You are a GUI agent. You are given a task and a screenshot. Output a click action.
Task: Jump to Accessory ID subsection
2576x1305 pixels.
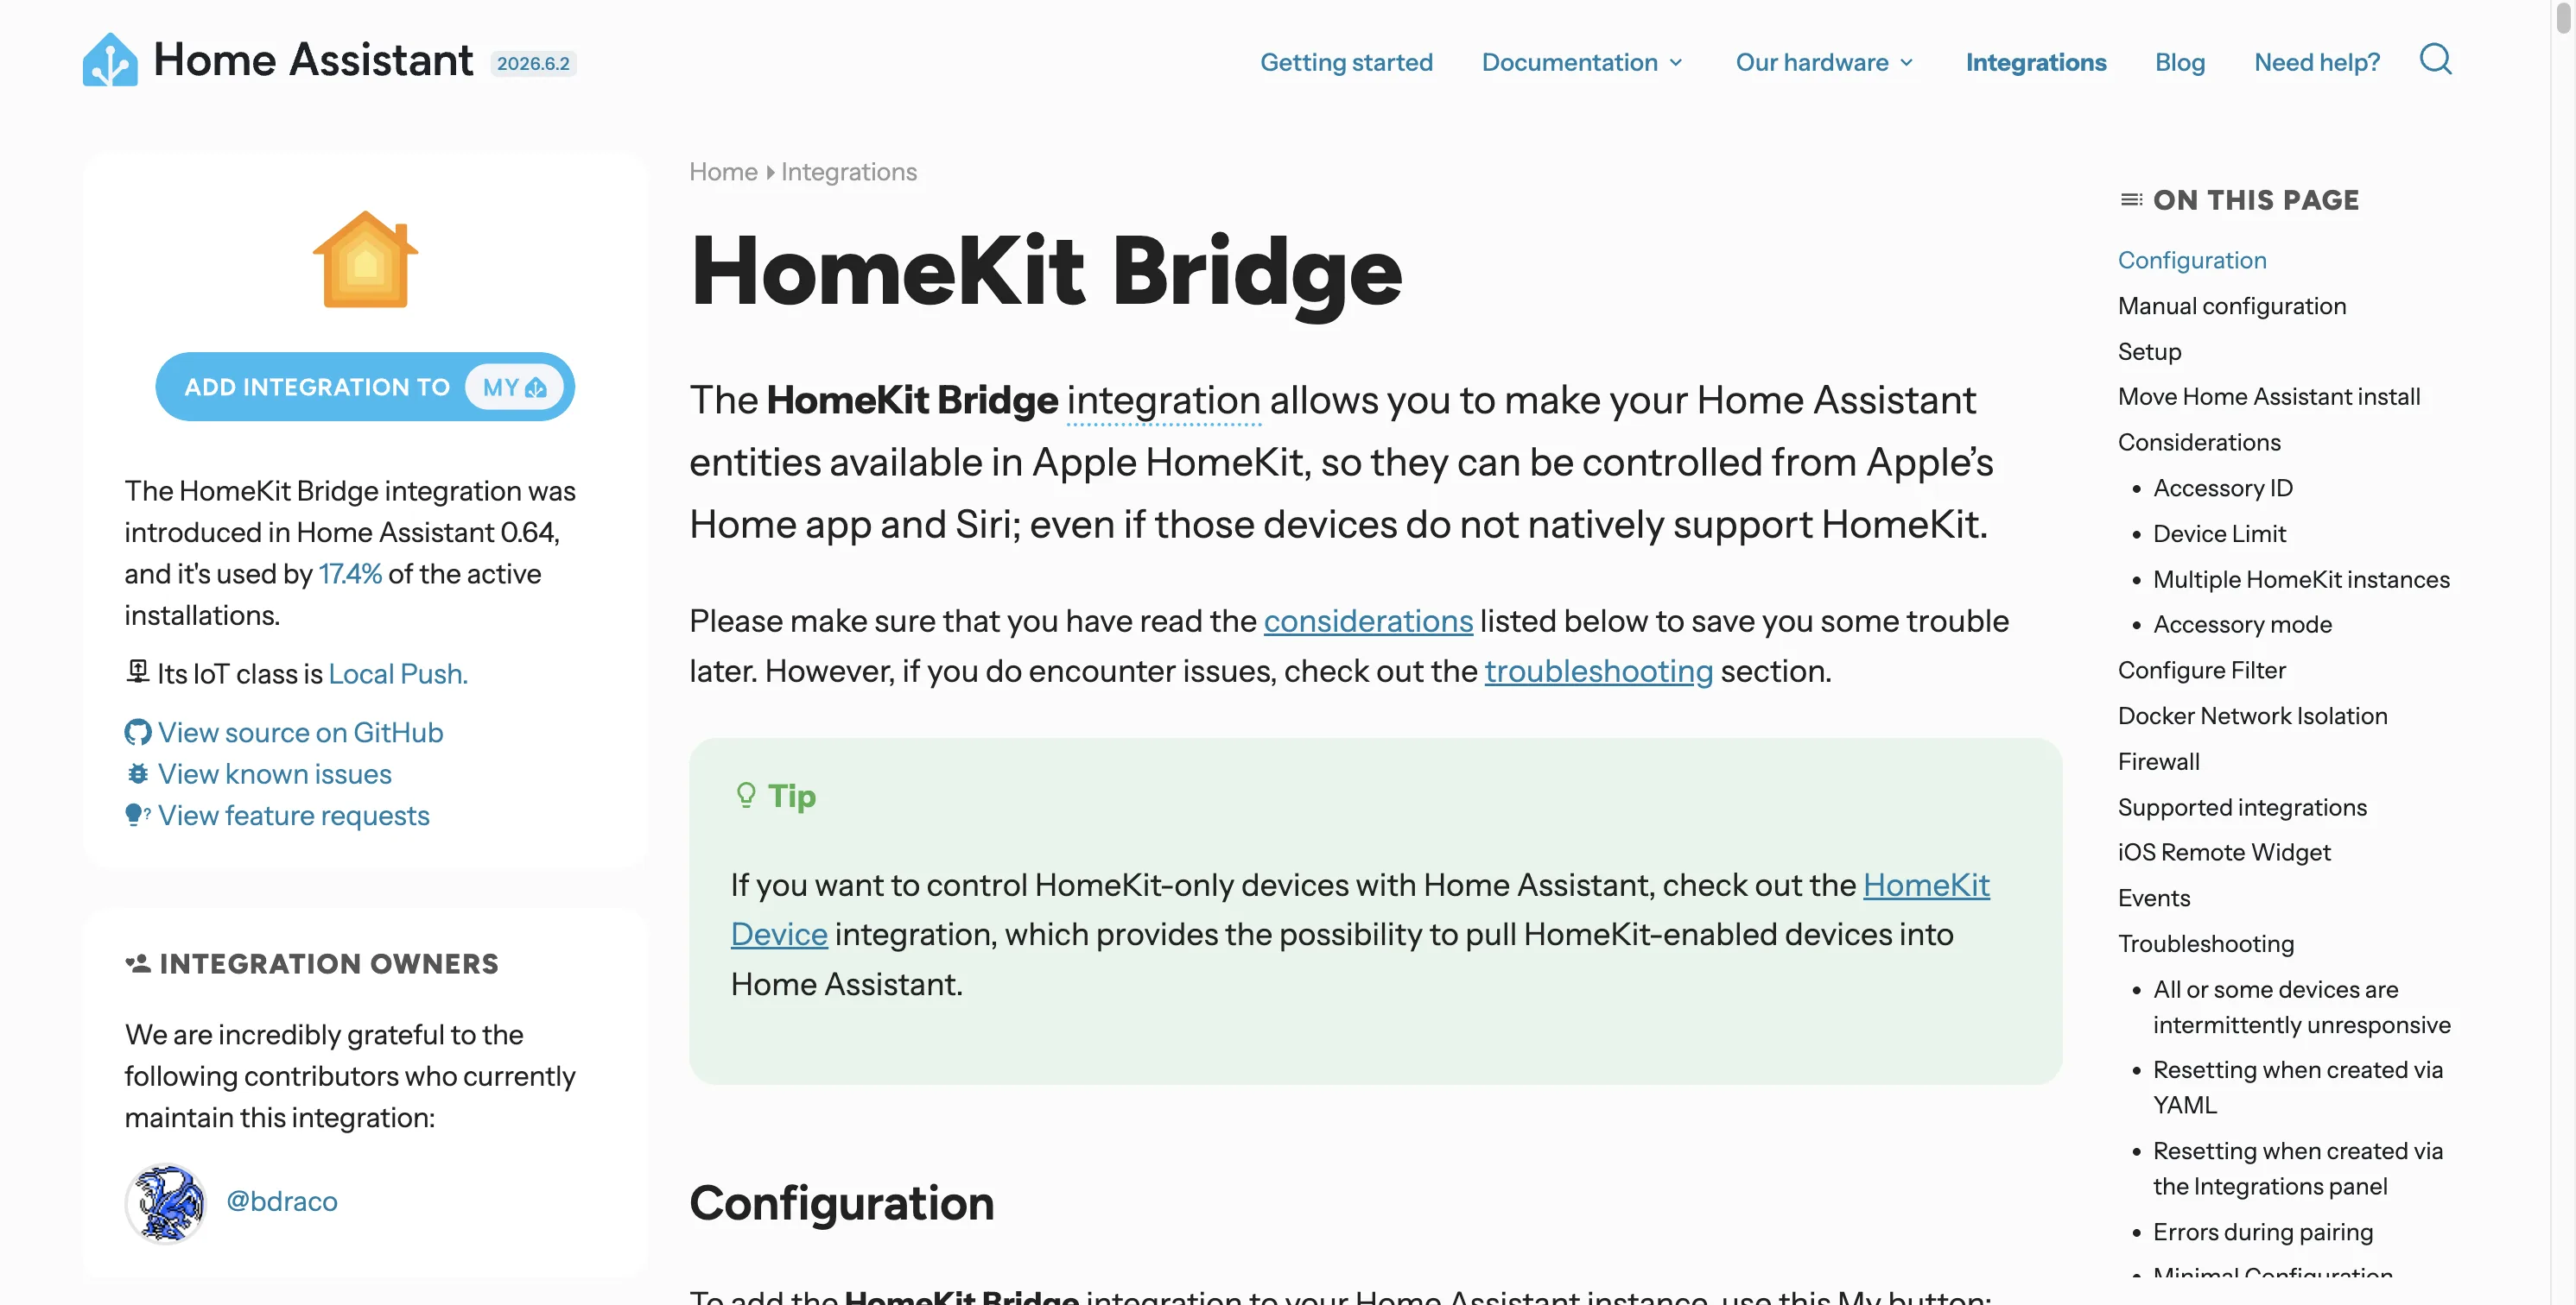(2222, 488)
